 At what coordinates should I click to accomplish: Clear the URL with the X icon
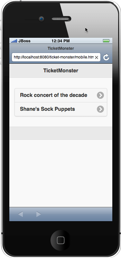point(97,57)
